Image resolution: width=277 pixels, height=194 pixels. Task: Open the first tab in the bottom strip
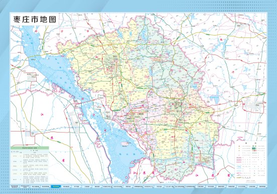(15, 186)
